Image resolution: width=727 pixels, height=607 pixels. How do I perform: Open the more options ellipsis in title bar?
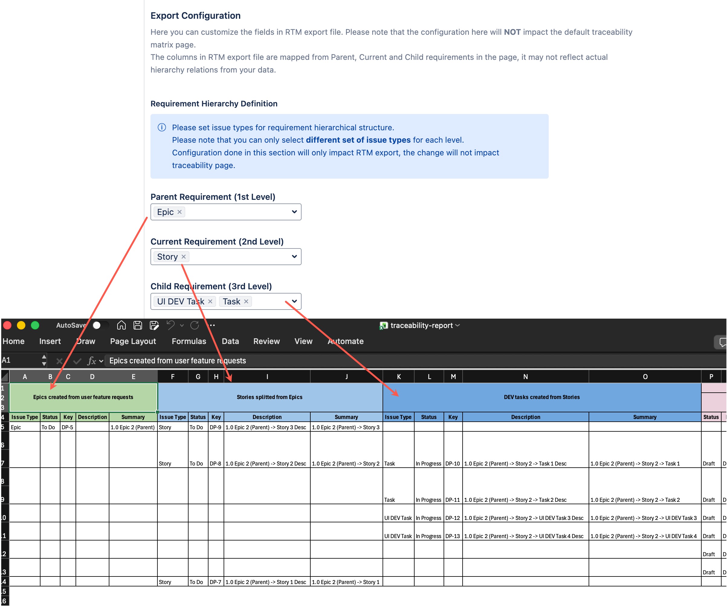tap(212, 325)
